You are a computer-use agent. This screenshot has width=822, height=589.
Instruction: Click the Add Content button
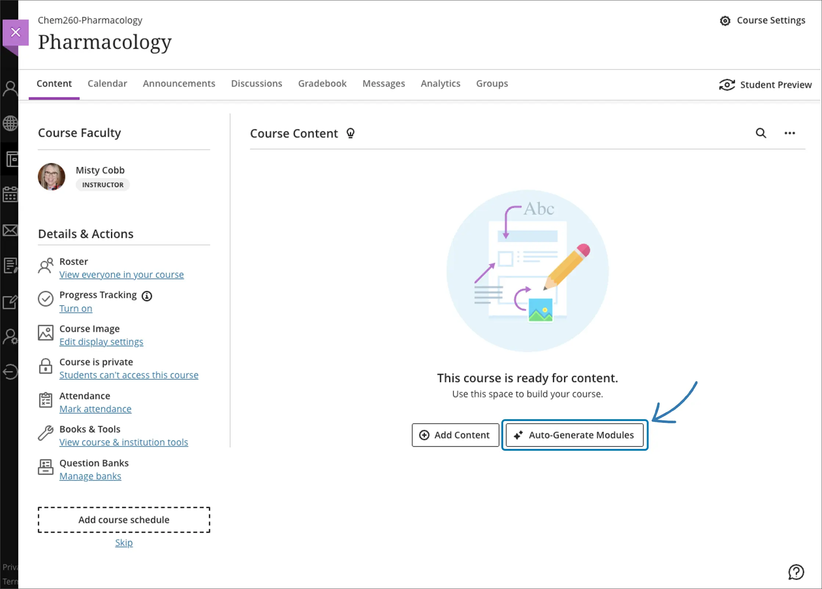pyautogui.click(x=455, y=435)
